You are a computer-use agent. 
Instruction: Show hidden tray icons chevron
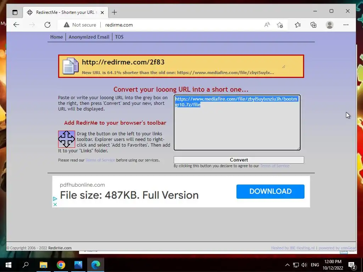(x=287, y=265)
